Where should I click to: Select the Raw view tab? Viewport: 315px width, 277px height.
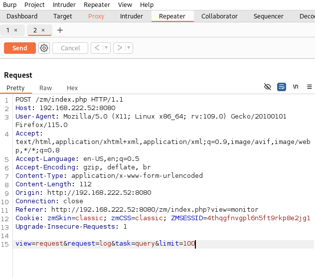tap(45, 88)
